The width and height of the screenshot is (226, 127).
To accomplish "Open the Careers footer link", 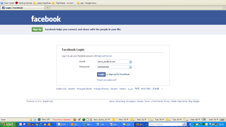I will coord(140,101).
